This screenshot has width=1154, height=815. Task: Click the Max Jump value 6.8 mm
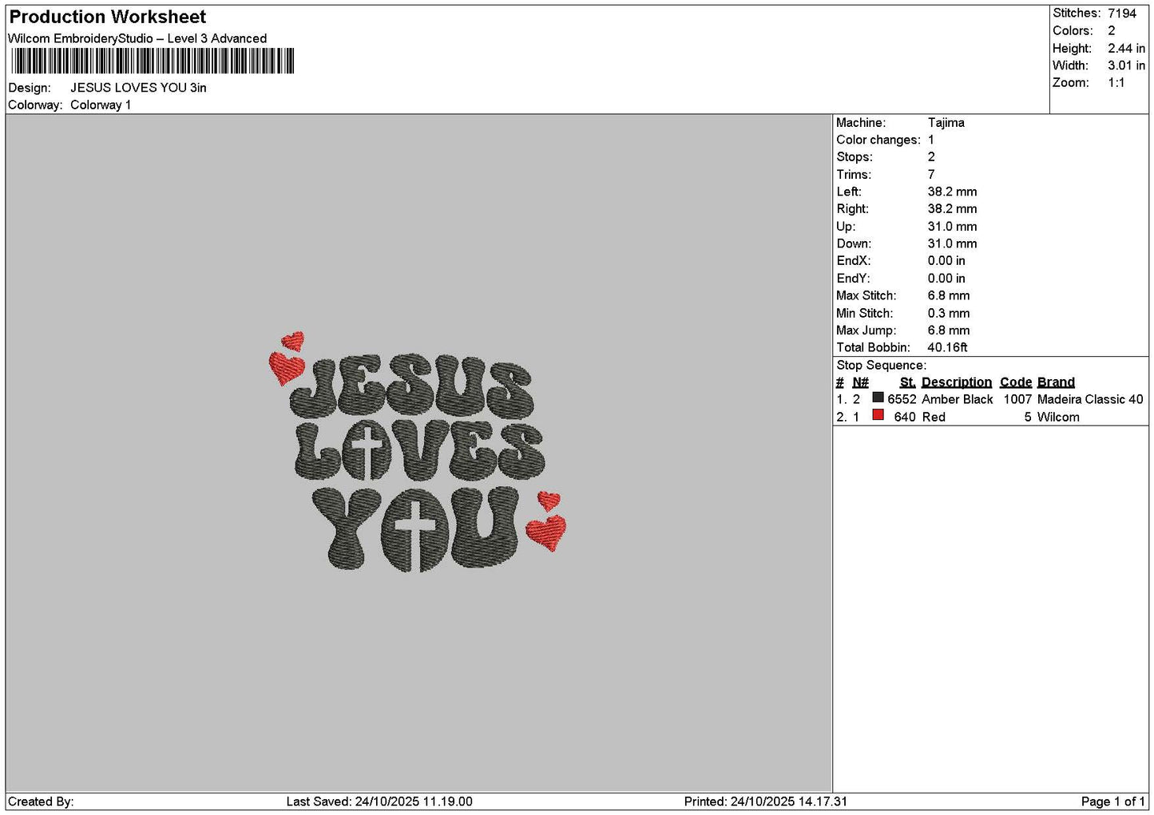949,330
